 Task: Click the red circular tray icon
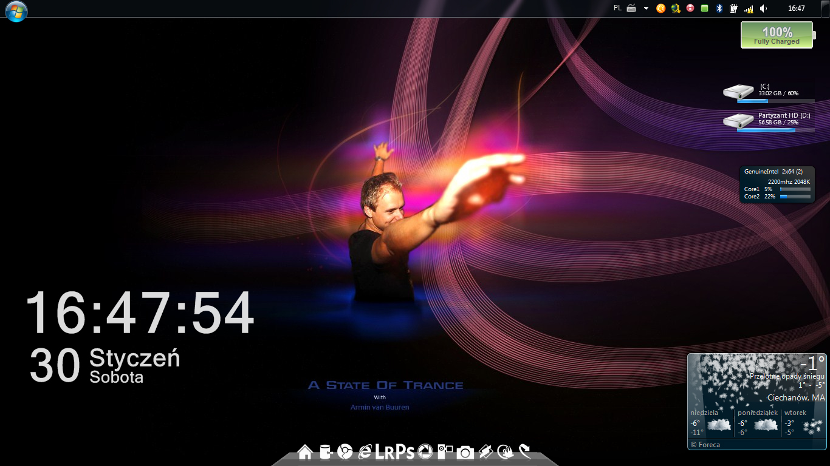690,8
